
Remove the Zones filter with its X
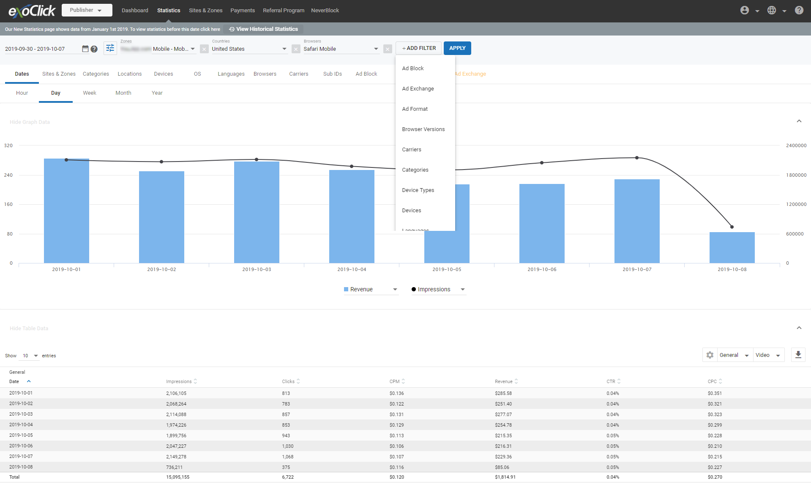point(204,49)
